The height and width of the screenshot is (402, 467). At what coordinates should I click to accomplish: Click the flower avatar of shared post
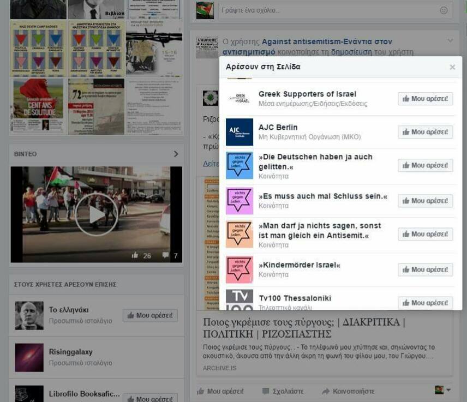point(211,98)
